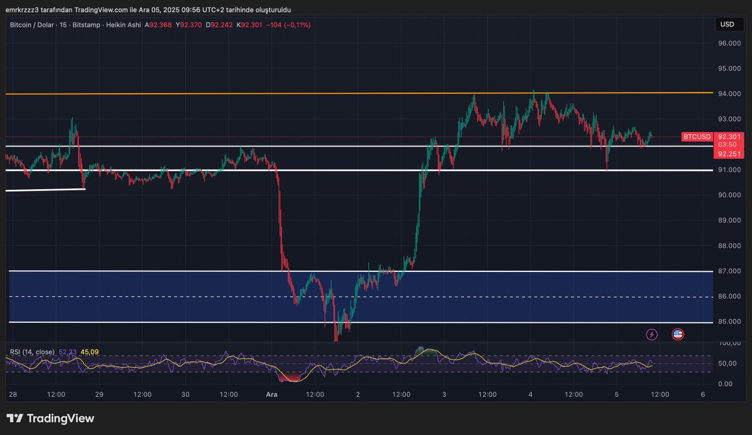Click date label 28 on time axis
Viewport: 752px width, 435px height.
(14, 394)
